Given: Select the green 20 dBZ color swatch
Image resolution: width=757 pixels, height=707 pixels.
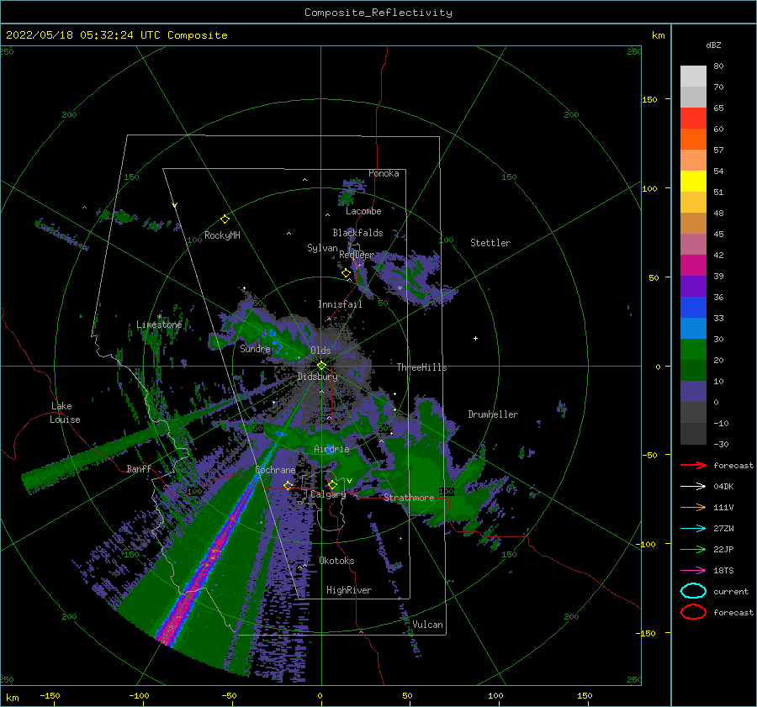Looking at the screenshot, I should [693, 350].
